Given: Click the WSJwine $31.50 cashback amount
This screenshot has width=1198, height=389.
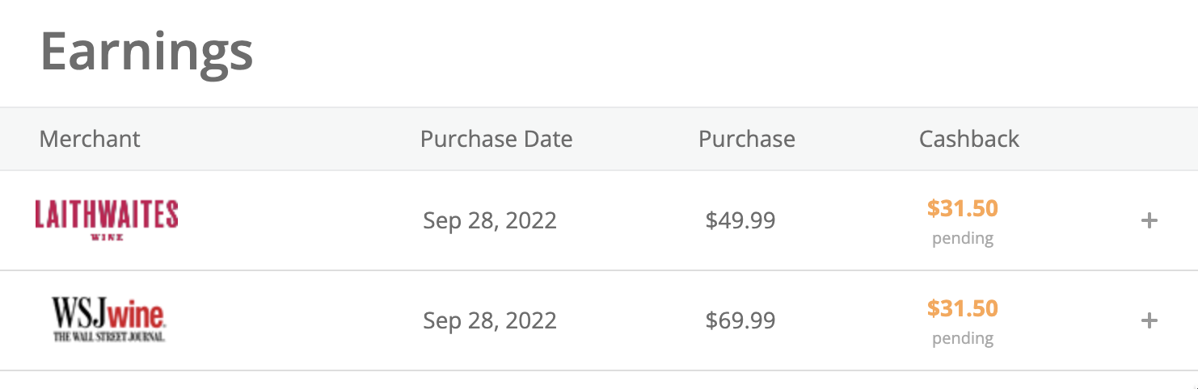Looking at the screenshot, I should tap(963, 308).
